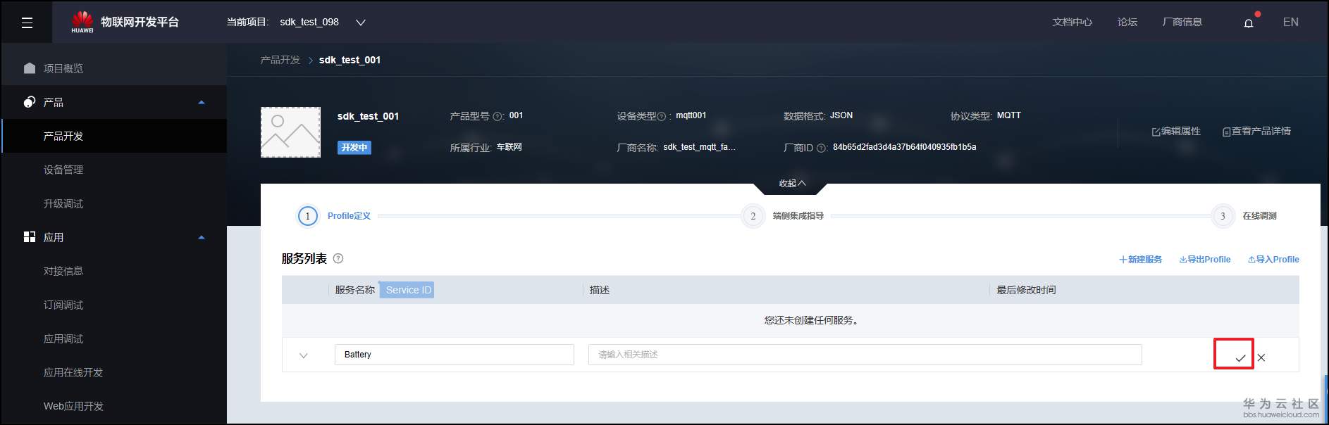This screenshot has height=425, width=1329.
Task: Select 应用调试 in sidebar
Action: (x=63, y=338)
